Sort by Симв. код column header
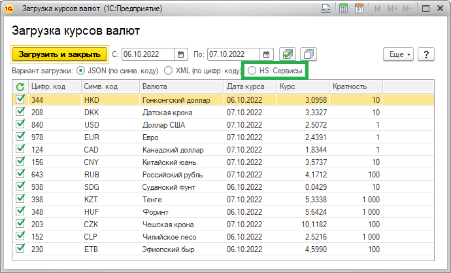This screenshot has height=273, width=451. click(110, 86)
